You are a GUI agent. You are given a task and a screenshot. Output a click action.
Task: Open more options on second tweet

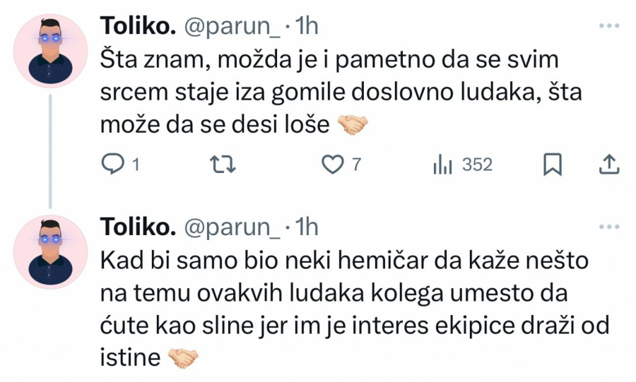[x=608, y=227]
